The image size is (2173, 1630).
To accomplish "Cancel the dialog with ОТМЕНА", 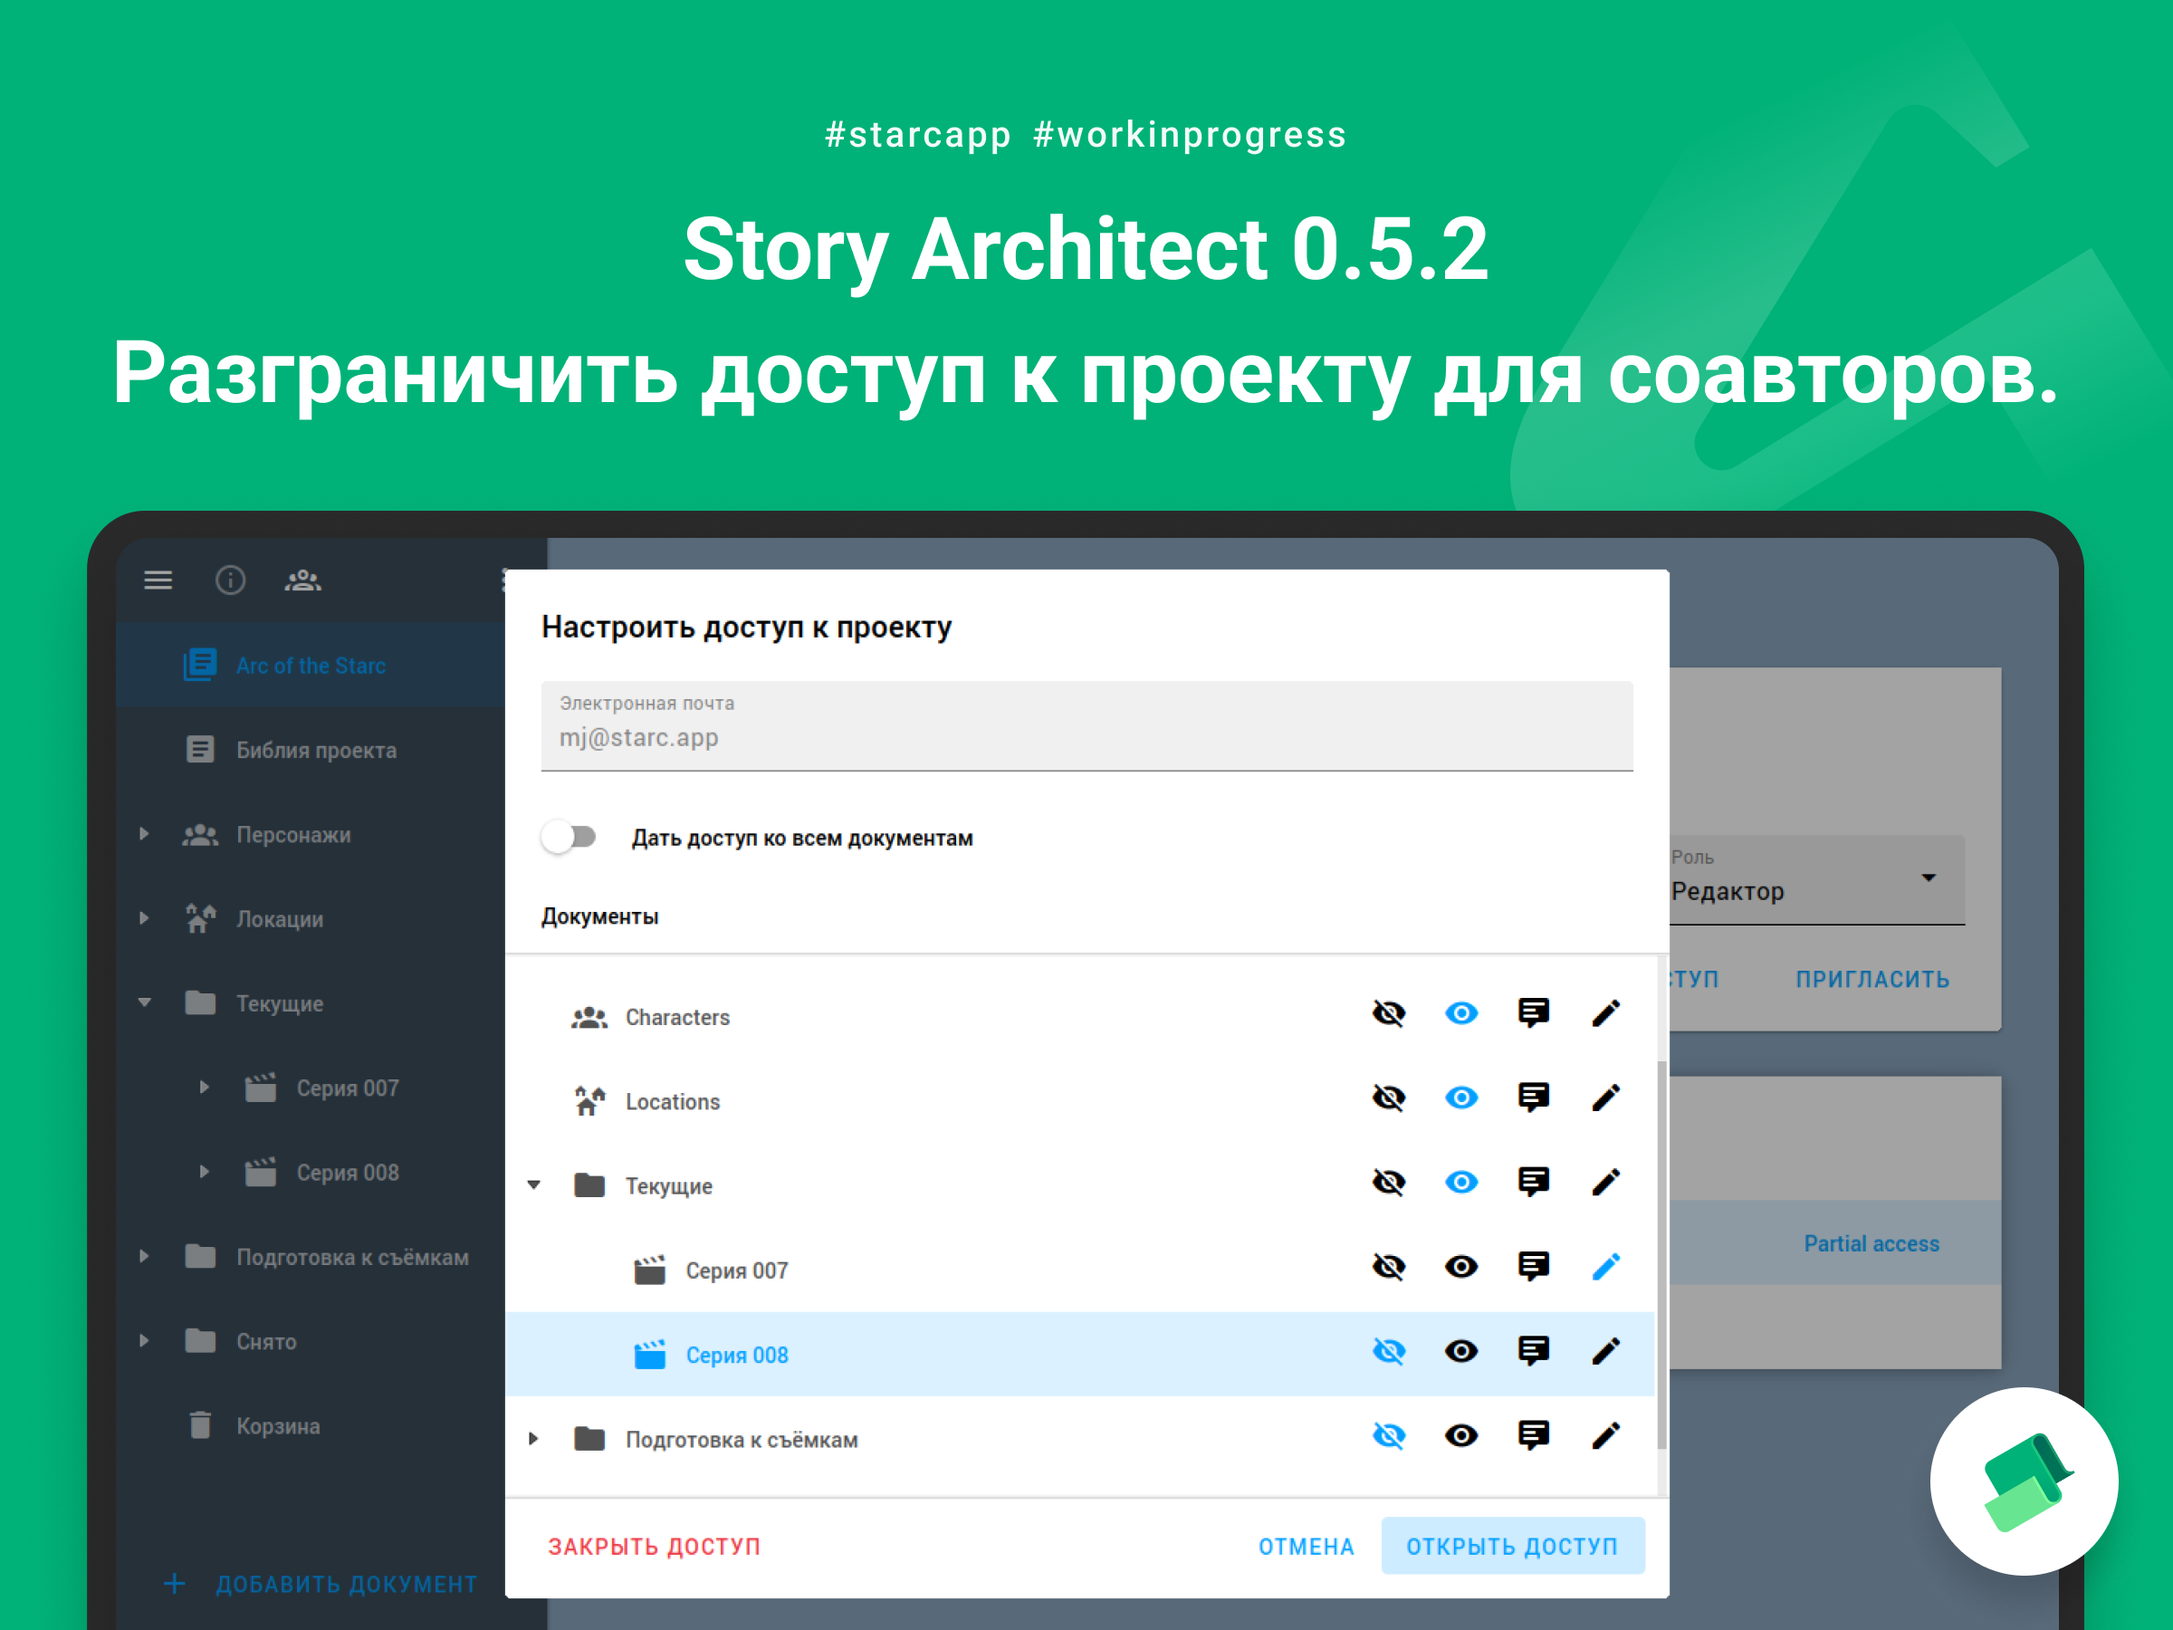I will (x=1306, y=1547).
